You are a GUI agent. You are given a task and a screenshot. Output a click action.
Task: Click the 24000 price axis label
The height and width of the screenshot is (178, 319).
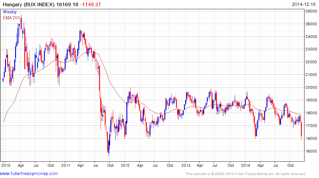[x=311, y=36]
